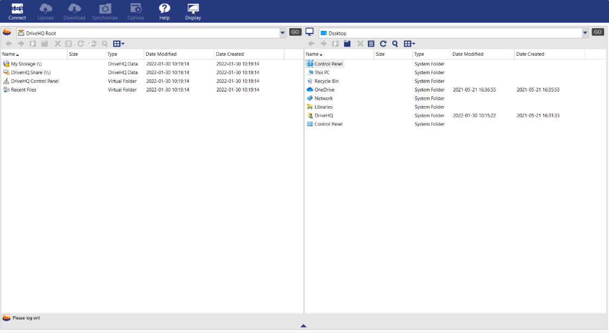
Task: Sort the Desktop pane by Type column
Action: 431,54
